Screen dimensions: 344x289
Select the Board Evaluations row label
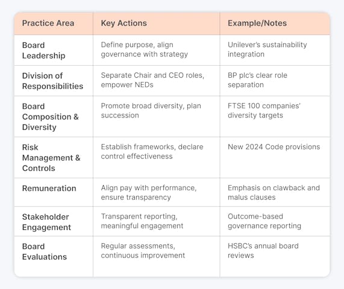pos(45,252)
